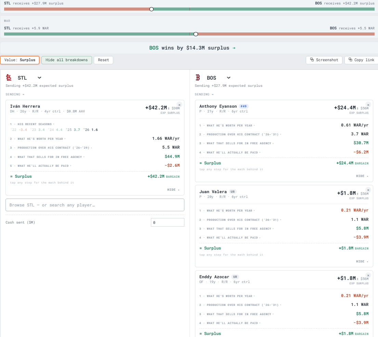
Task: Click Eyanson's Surplus result row label
Action: pyautogui.click(x=210, y=163)
